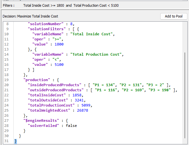
Task: Click the totalProductionCost value 5099
Action: tap(86, 105)
